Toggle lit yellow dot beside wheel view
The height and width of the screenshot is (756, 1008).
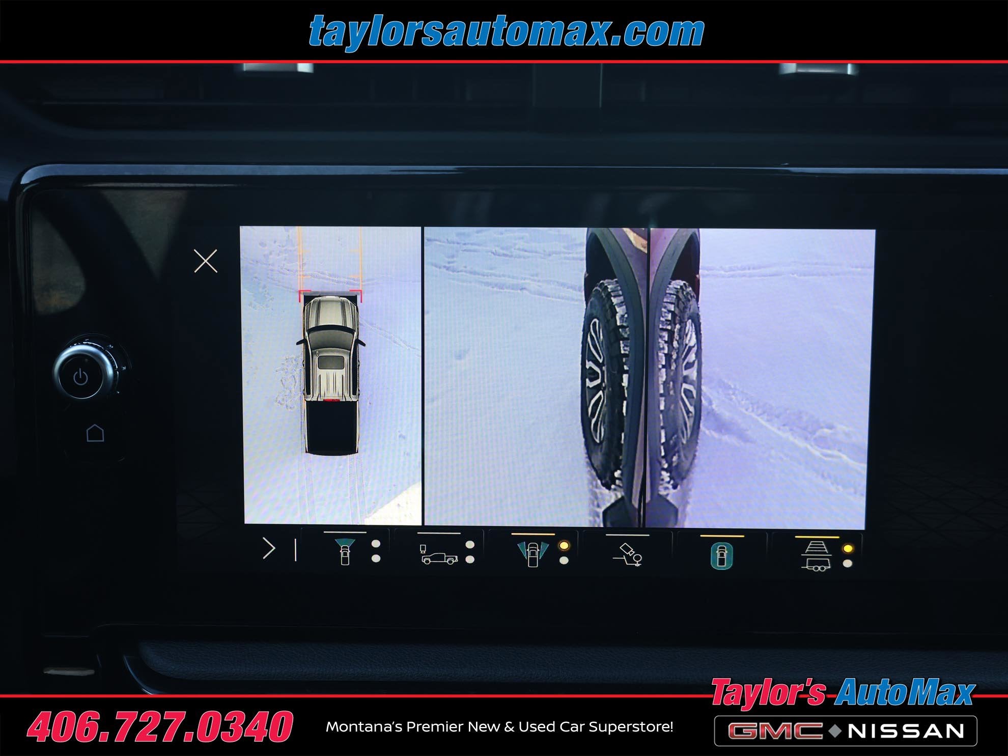coord(564,546)
